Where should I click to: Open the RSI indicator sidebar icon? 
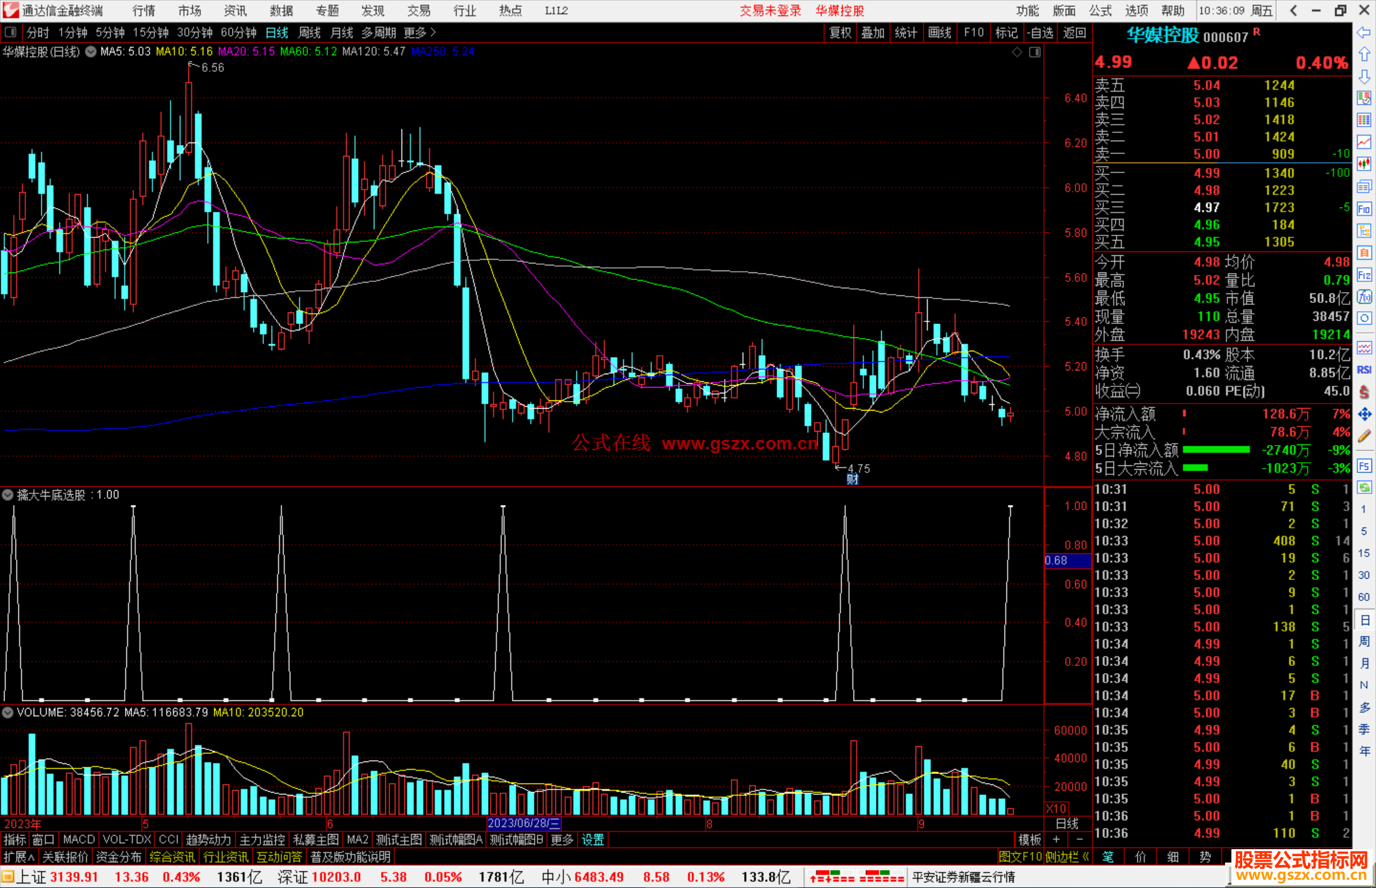coord(1364,370)
